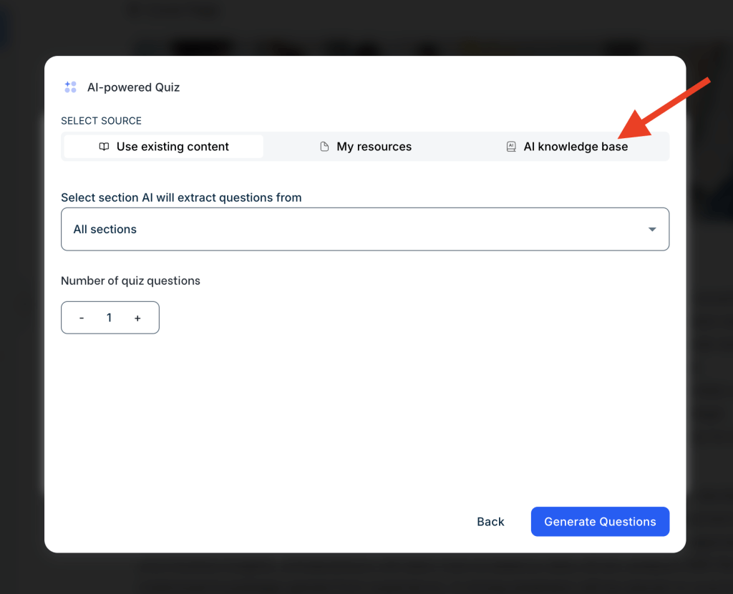The width and height of the screenshot is (733, 594).
Task: Click the sparkle AI icon in dialog header
Action: 70,87
